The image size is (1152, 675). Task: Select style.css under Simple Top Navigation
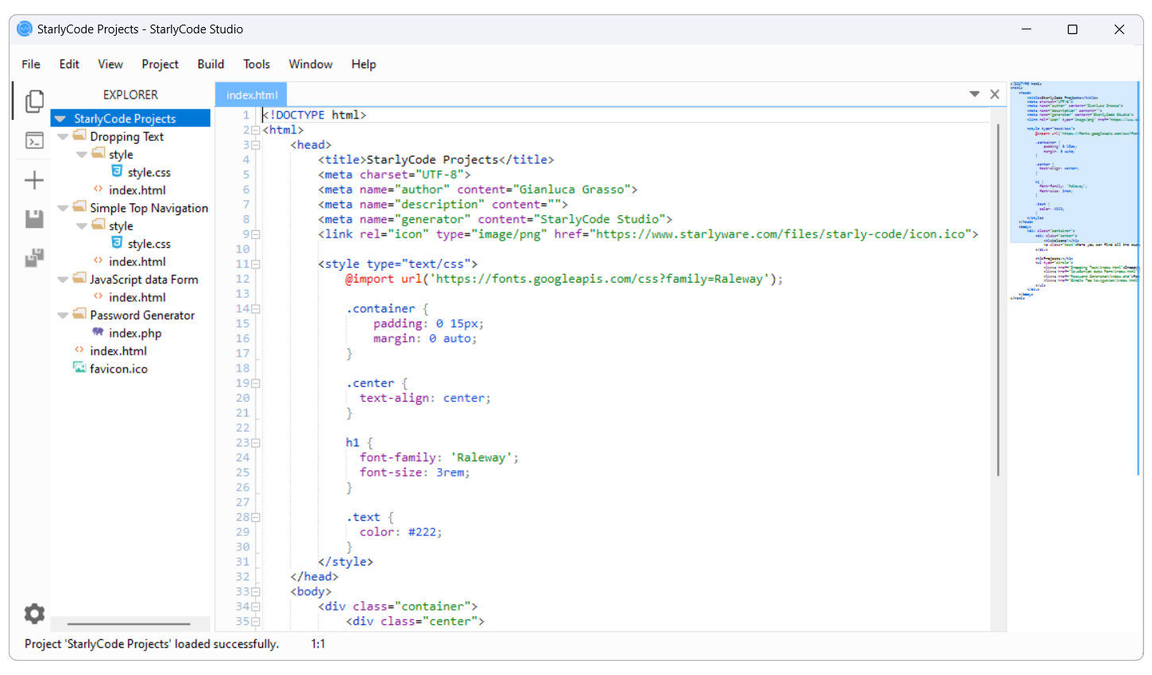point(149,244)
